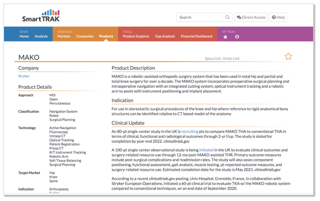Viewport: 320px width, 201px height.
Task: Click 'R/T Instrument Tracking' entry
Action: point(68,152)
